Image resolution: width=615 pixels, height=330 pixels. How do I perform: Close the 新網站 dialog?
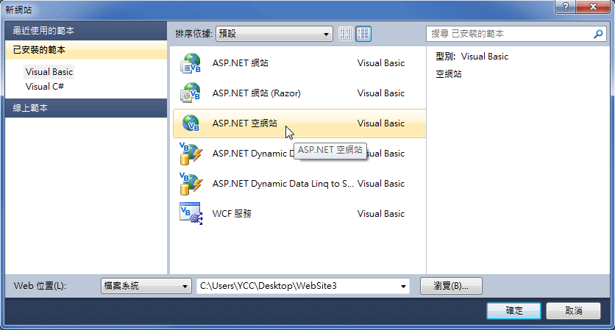tap(593, 7)
